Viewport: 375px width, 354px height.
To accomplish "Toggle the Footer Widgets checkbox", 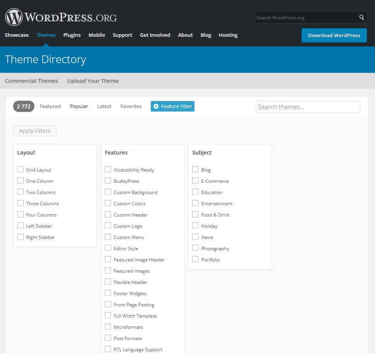I will coord(108,293).
